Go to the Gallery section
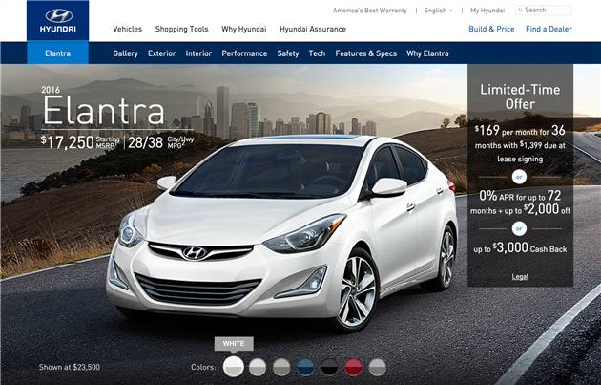 (125, 53)
